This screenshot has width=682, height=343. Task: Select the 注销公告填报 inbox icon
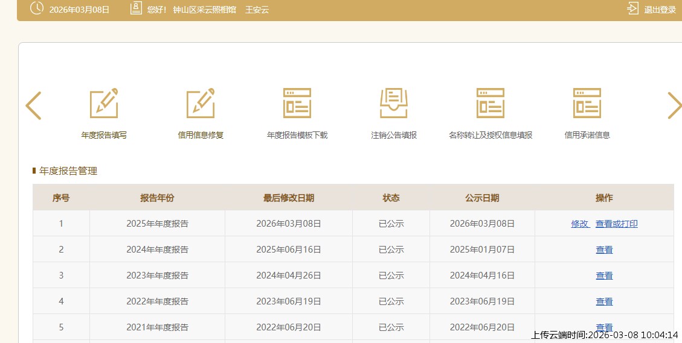click(x=394, y=103)
